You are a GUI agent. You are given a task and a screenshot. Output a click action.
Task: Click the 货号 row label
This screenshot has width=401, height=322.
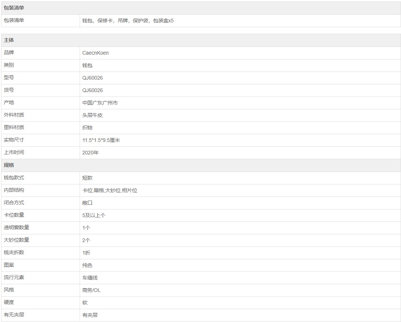(9, 90)
